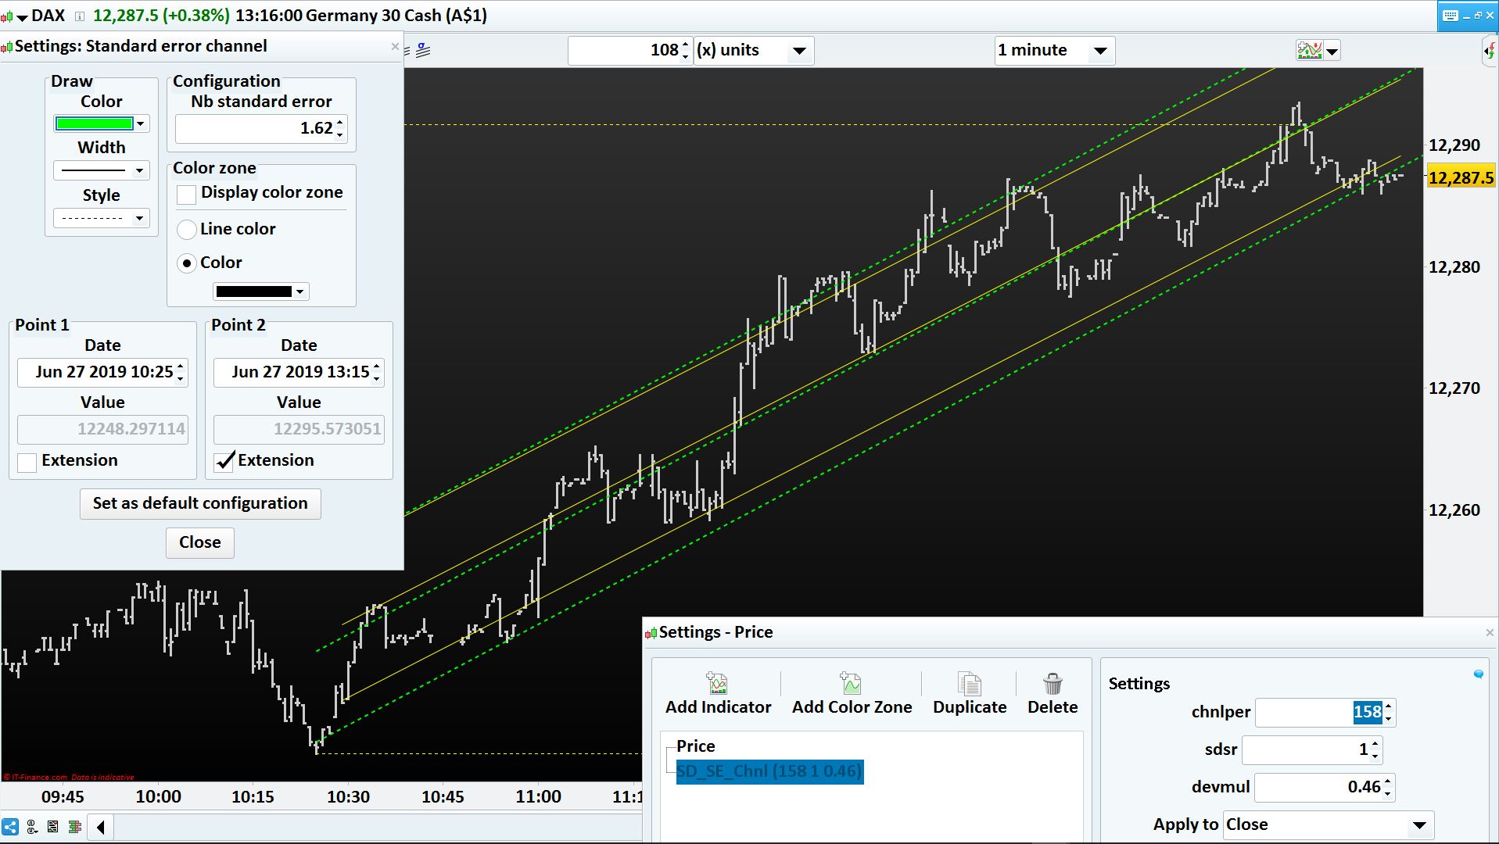Viewport: 1499px width, 844px height.
Task: Click the left arrow scroll button
Action: coord(101,827)
